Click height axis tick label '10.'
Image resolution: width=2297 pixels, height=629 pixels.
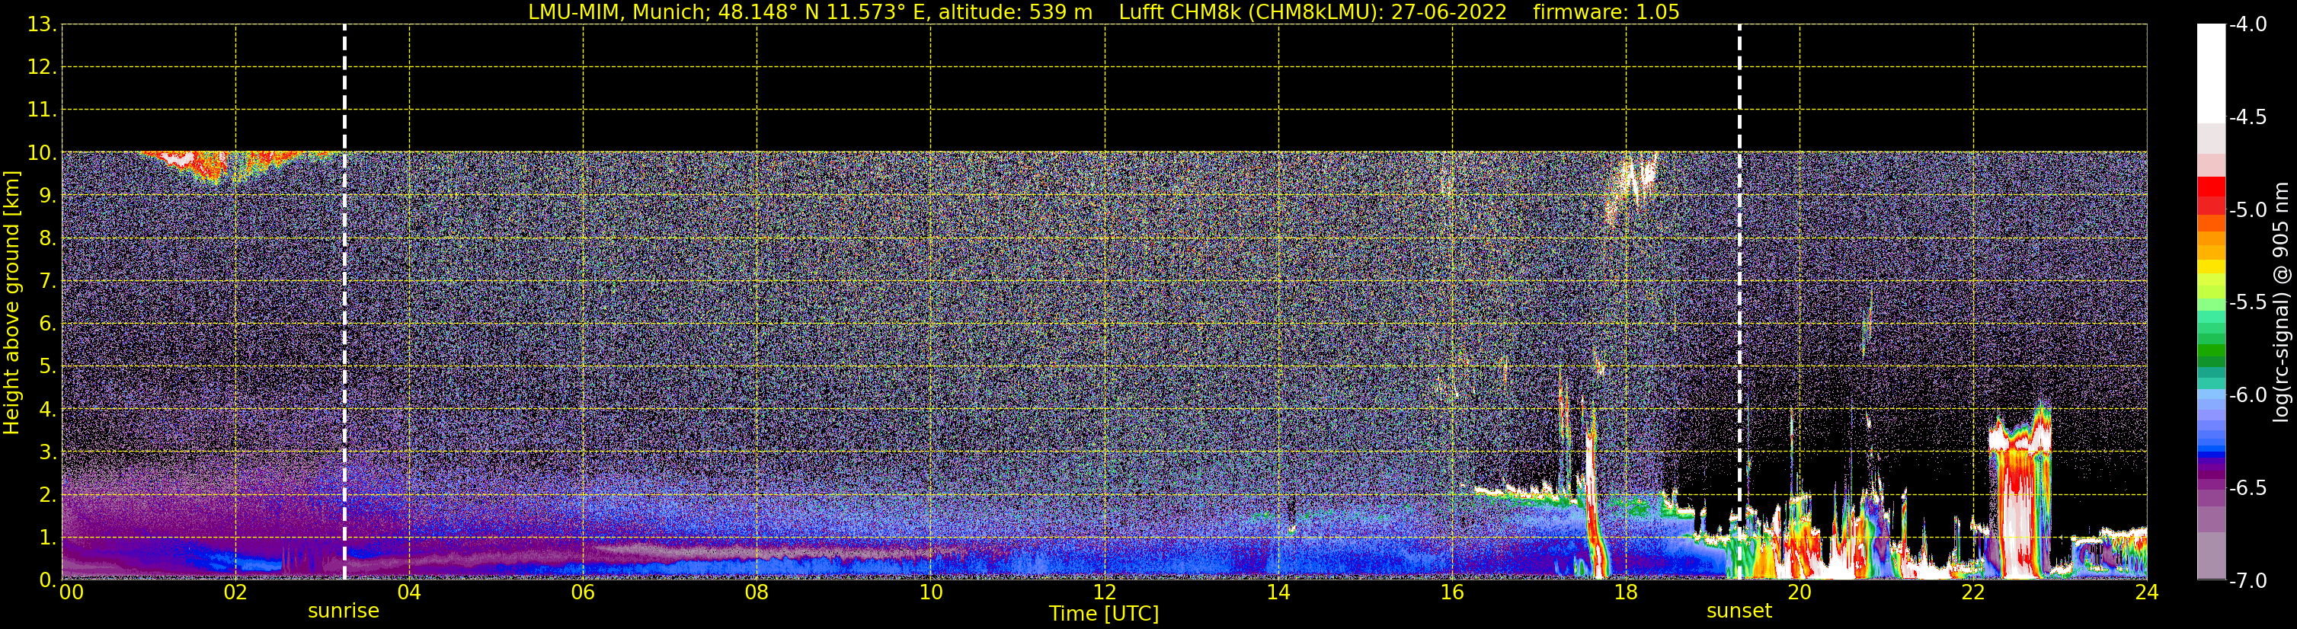(42, 153)
